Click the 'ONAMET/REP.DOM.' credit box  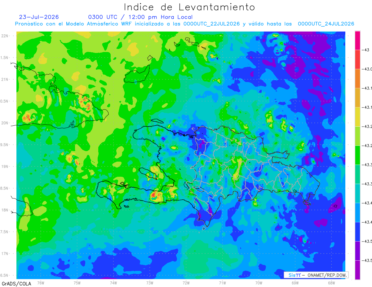click(316, 275)
